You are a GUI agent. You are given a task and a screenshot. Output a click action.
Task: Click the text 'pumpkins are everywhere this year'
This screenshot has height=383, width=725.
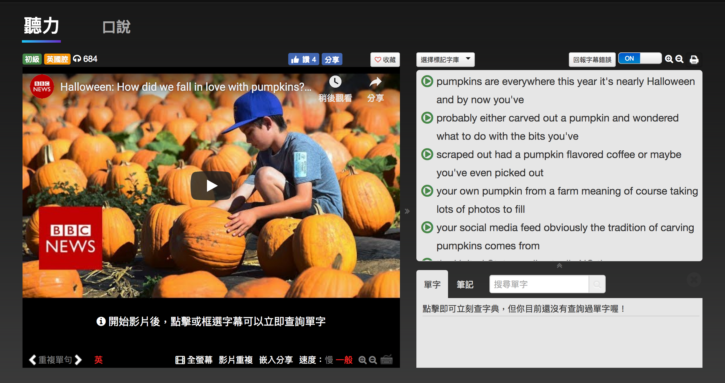coord(517,82)
